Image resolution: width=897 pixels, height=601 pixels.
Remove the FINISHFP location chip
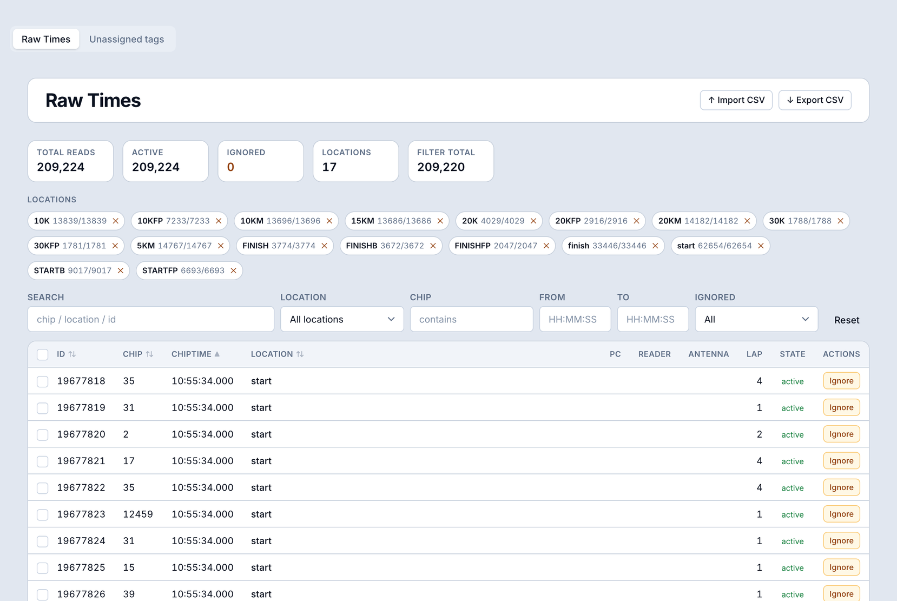546,246
